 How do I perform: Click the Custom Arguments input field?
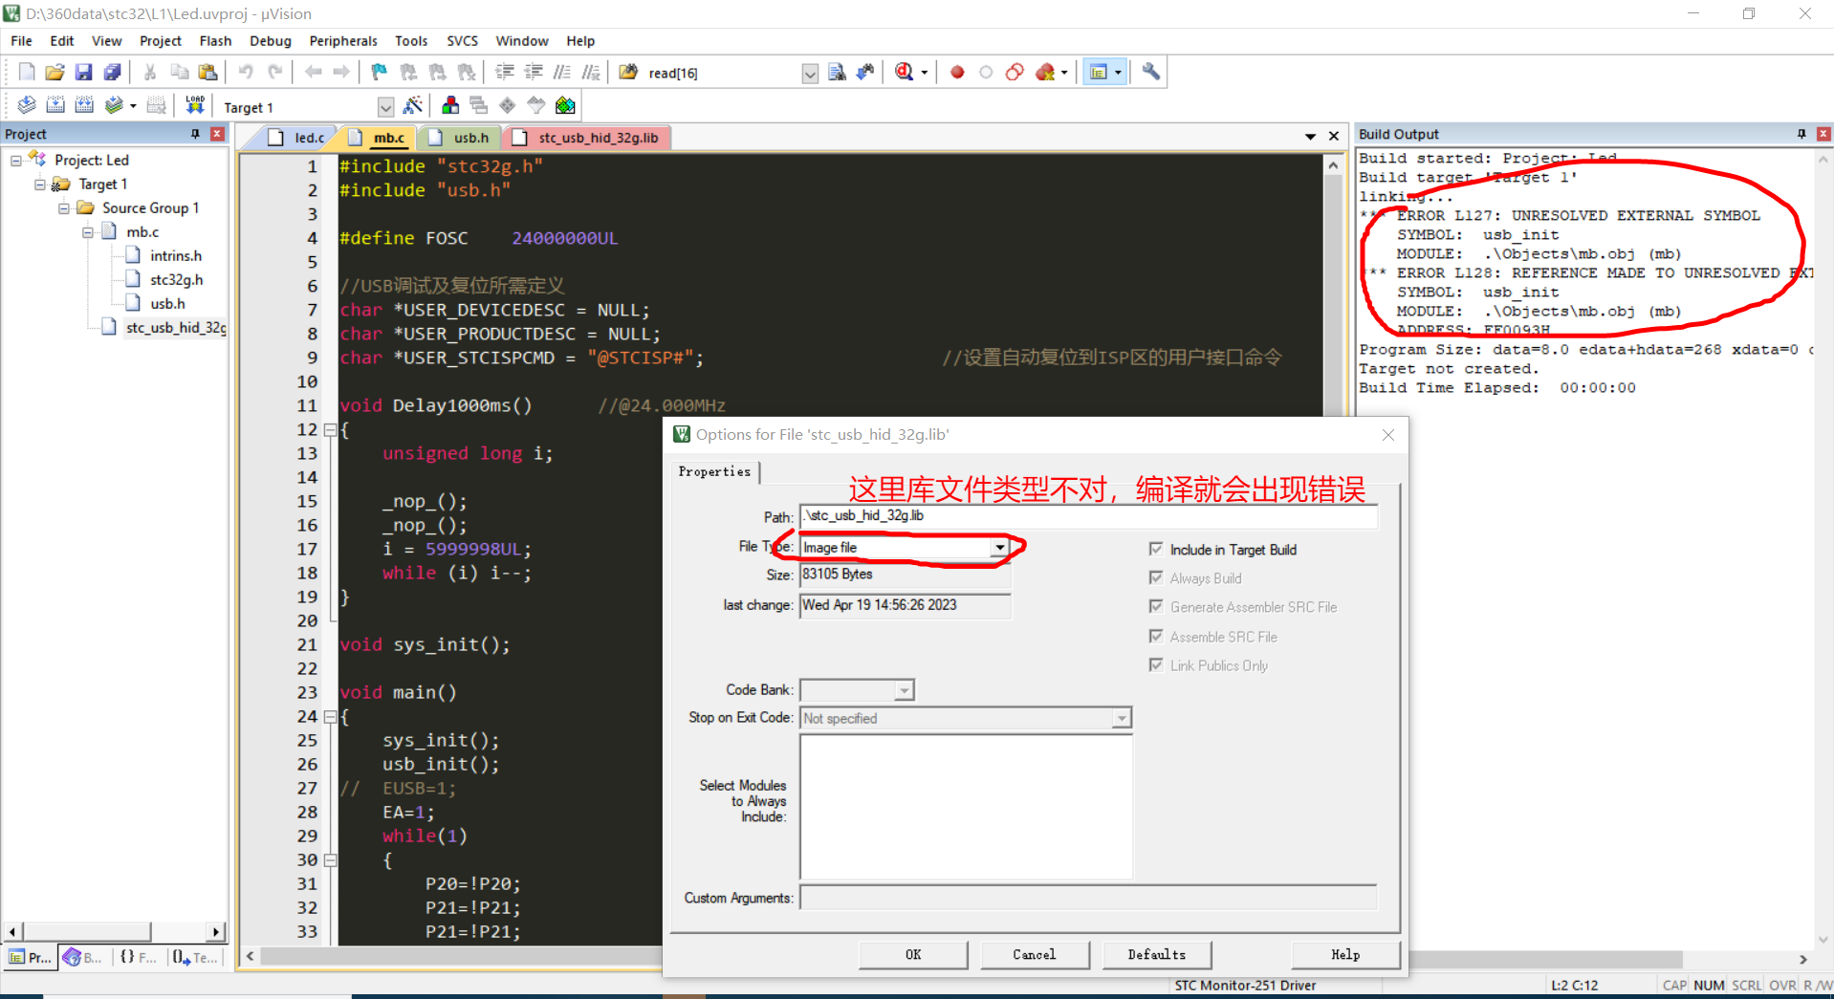pos(1088,898)
